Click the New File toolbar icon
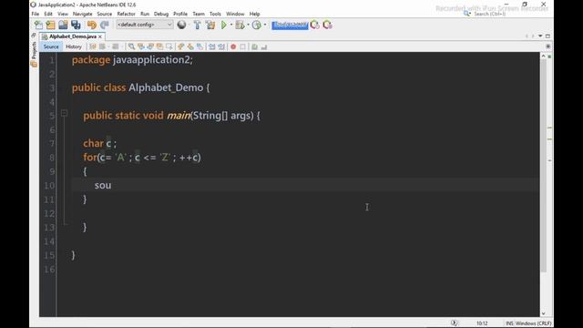 tap(38, 25)
